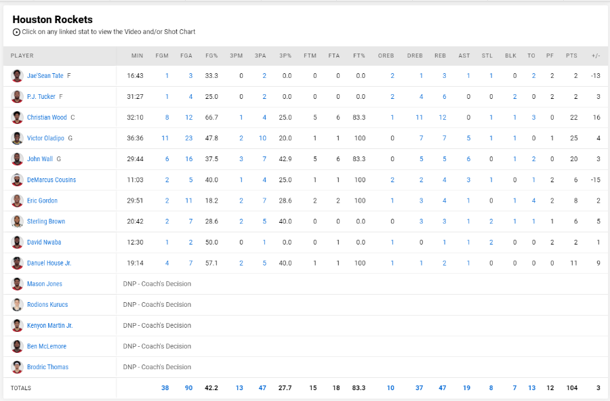Open Ben McLemore's player profile link

click(47, 346)
